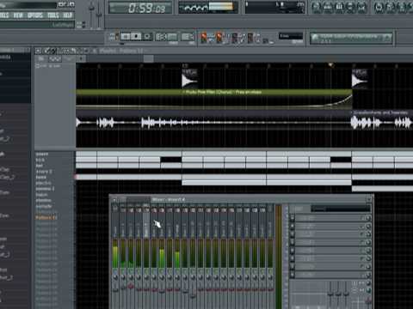Click the 0:59:03 song time display
This screenshot has height=309, width=413.
(140, 8)
